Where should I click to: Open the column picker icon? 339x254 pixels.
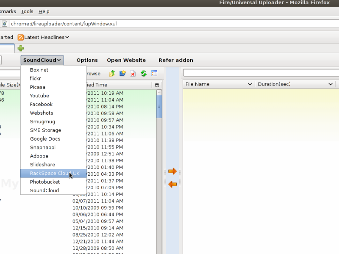[157, 85]
